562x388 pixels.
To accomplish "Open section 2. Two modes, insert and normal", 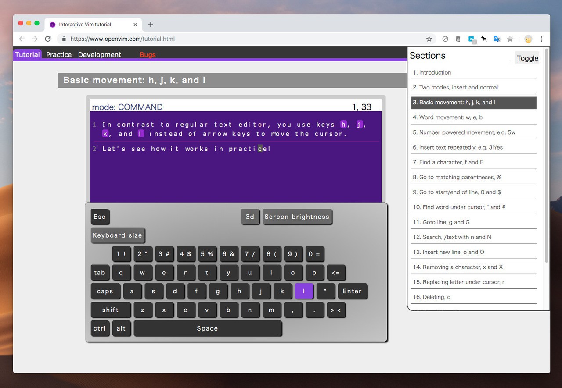I will pos(474,87).
